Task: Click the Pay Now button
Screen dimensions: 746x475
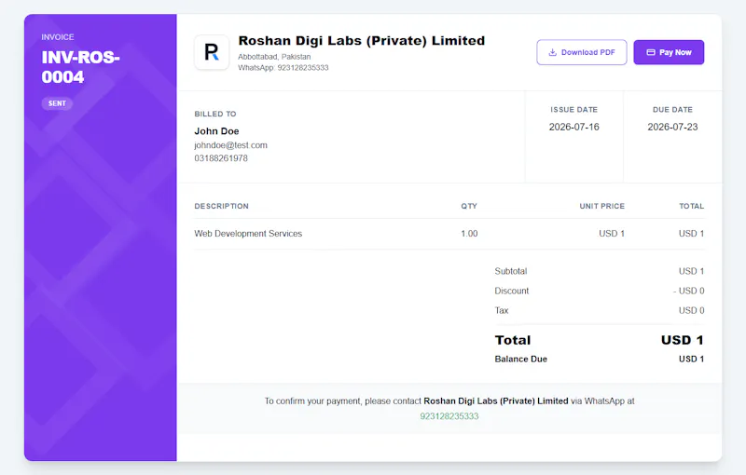Action: [x=669, y=52]
